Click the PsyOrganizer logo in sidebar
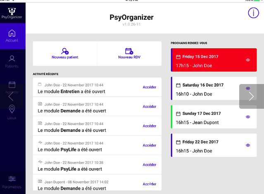Image resolution: width=264 pixels, height=194 pixels. [12, 13]
